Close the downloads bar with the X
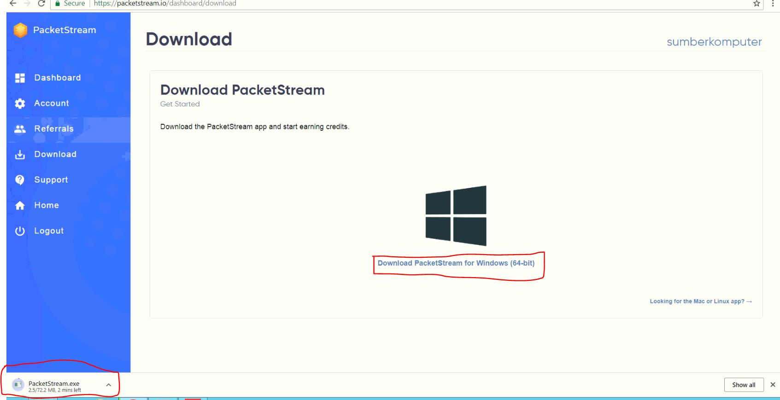780x400 pixels. click(773, 385)
